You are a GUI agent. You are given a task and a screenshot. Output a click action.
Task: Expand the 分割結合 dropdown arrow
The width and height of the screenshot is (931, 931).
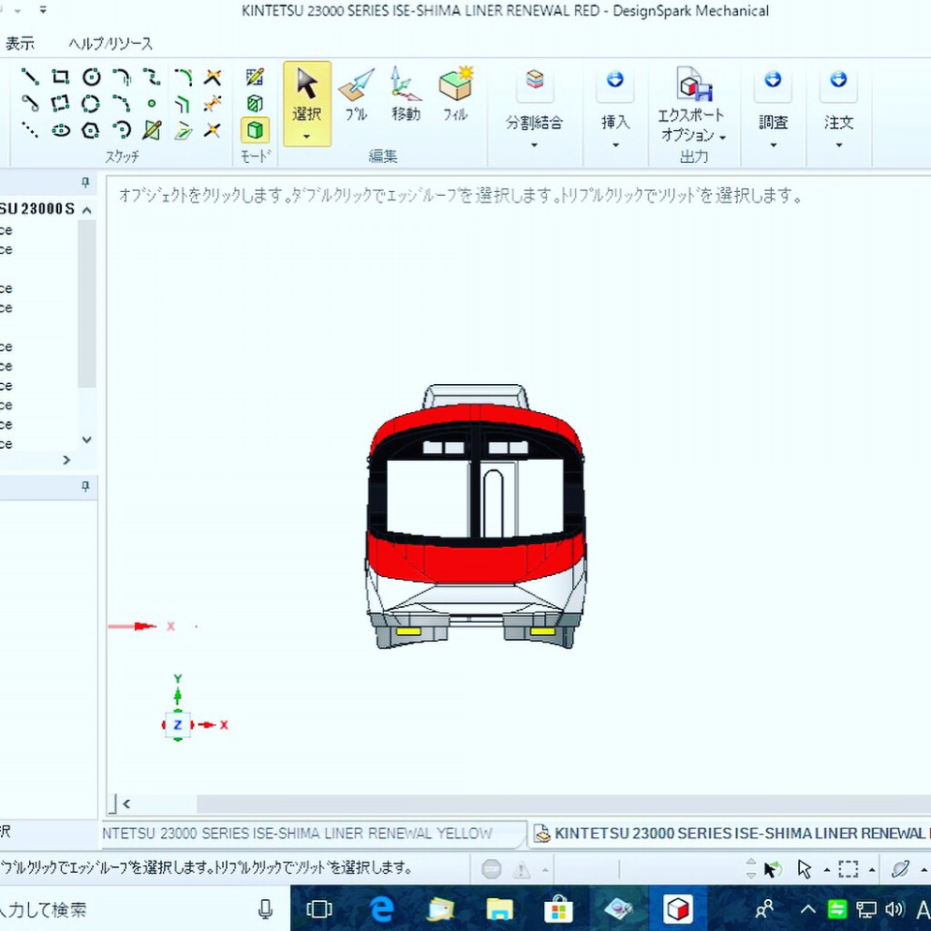pyautogui.click(x=534, y=144)
